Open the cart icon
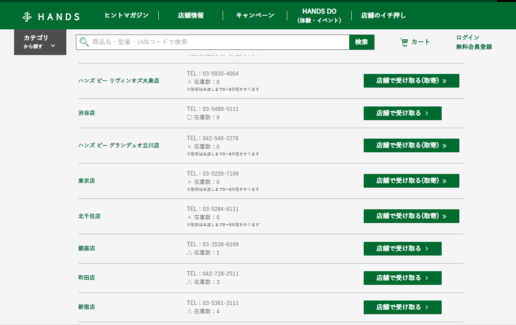The image size is (516, 325). pyautogui.click(x=404, y=42)
